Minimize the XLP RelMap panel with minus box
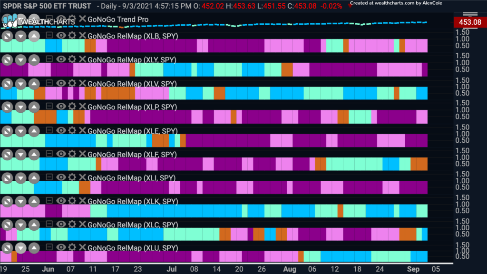The height and width of the screenshot is (274, 487). [49, 106]
